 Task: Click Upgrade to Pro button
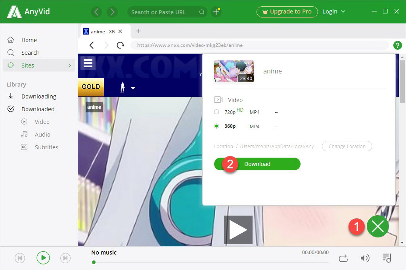pyautogui.click(x=287, y=12)
